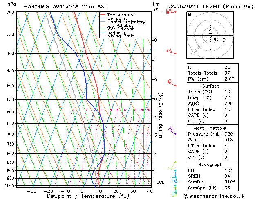Click the Dewpoint / Temperature (°C) axis title
This screenshot has width=257, height=199.
[x=88, y=196]
